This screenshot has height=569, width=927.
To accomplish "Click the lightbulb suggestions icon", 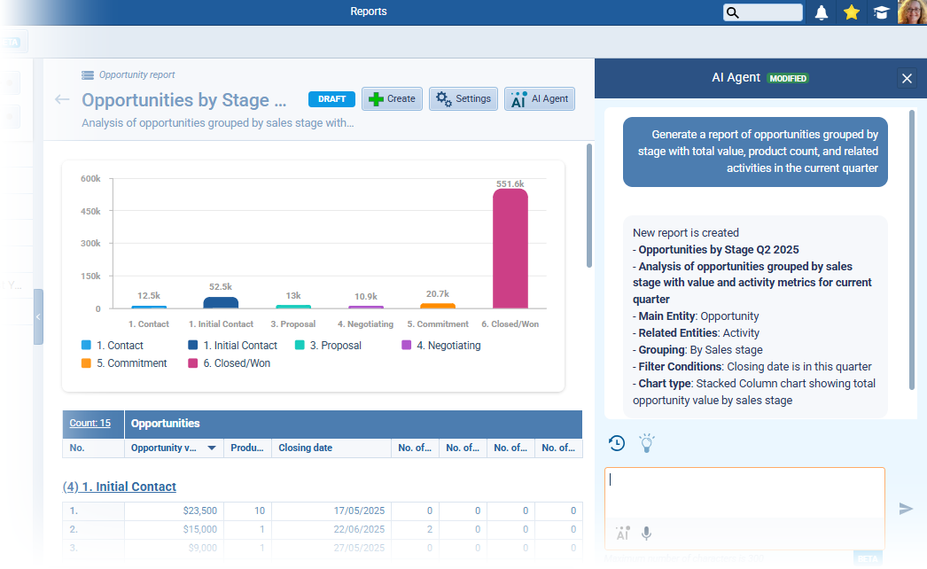I will coord(647,443).
